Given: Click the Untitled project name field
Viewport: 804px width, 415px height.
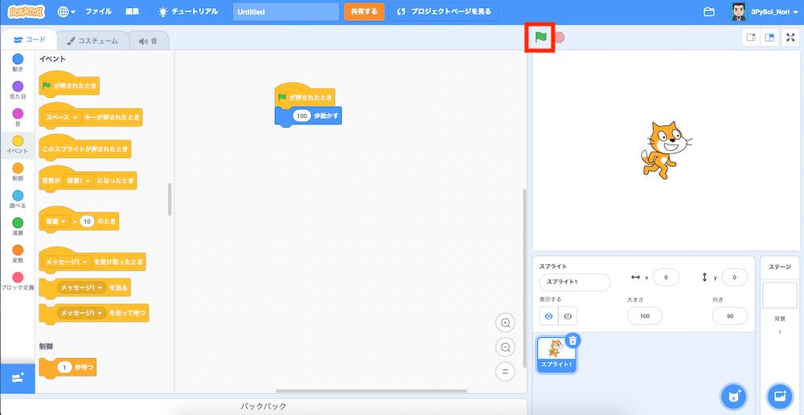Looking at the screenshot, I should [x=285, y=12].
